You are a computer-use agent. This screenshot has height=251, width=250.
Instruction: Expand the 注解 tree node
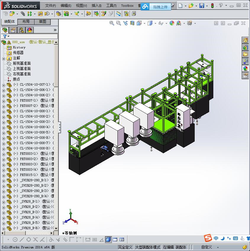(4, 59)
